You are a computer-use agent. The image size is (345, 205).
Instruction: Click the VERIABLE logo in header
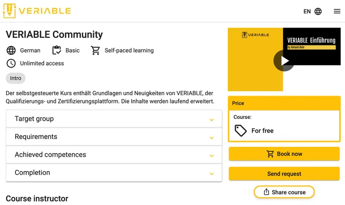(37, 11)
